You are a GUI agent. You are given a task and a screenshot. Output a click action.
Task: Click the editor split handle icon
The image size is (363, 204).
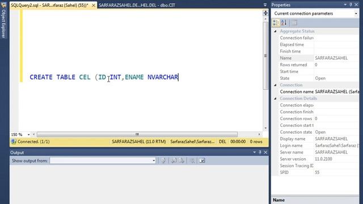[x=265, y=12]
